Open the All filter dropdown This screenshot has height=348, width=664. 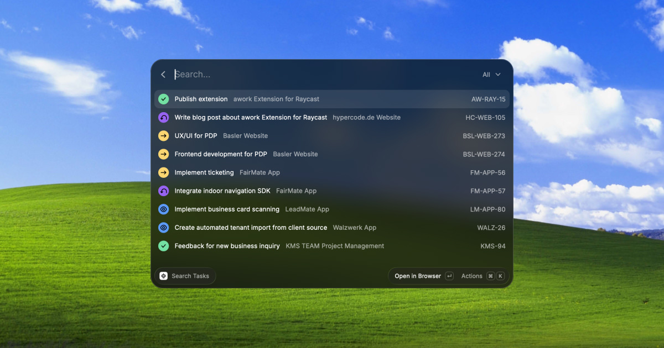pyautogui.click(x=491, y=75)
